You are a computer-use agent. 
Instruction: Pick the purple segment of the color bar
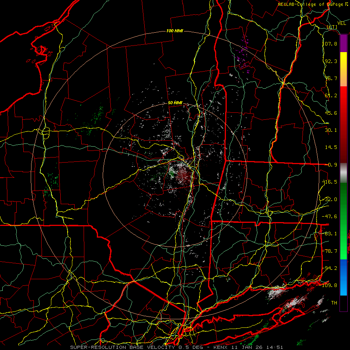343,44
